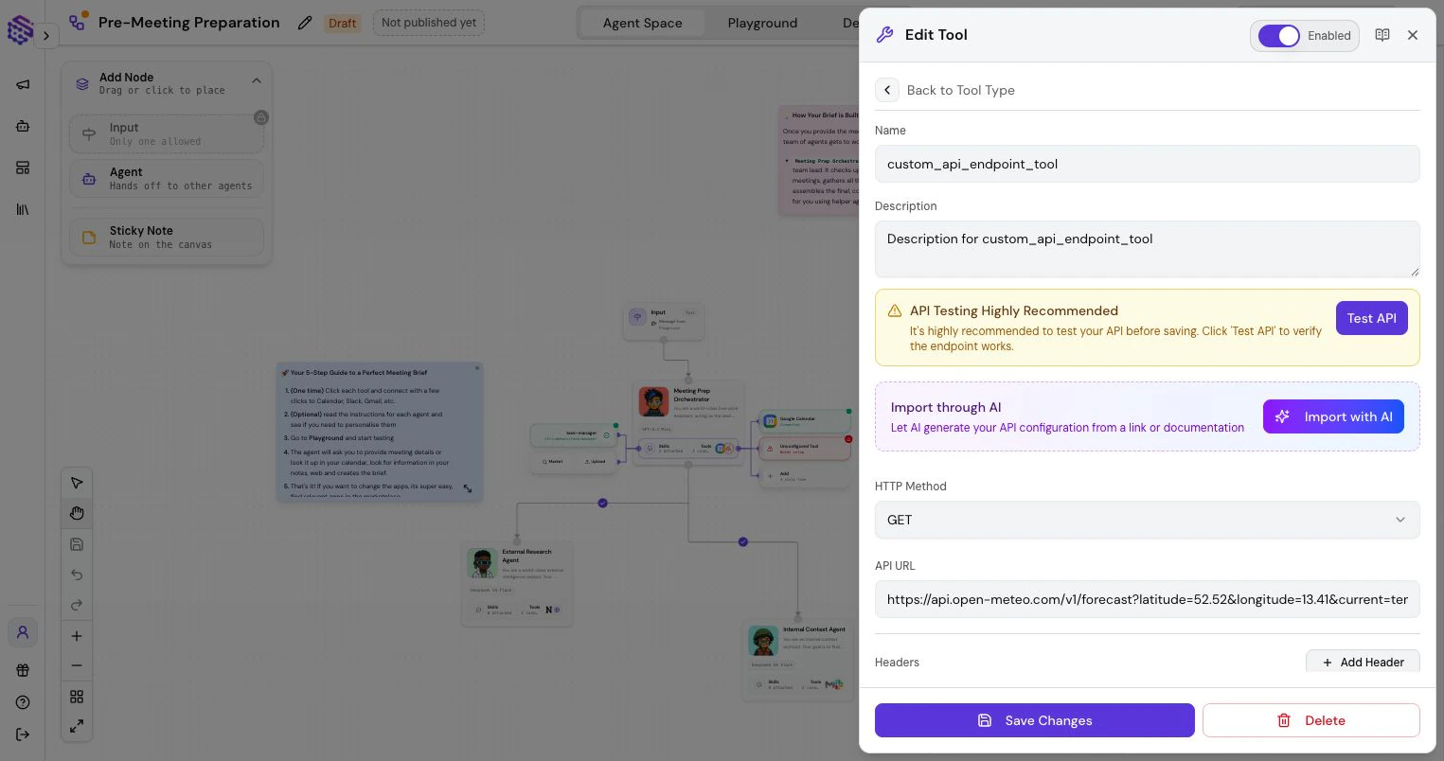Open the library books icon in sidebar
Viewport: 1444px width, 761px height.
coord(23,209)
